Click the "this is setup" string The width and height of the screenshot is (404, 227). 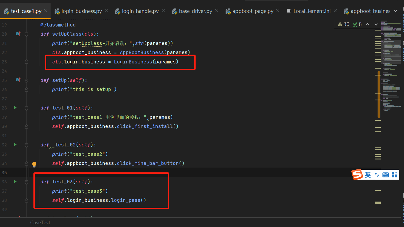[x=92, y=89]
